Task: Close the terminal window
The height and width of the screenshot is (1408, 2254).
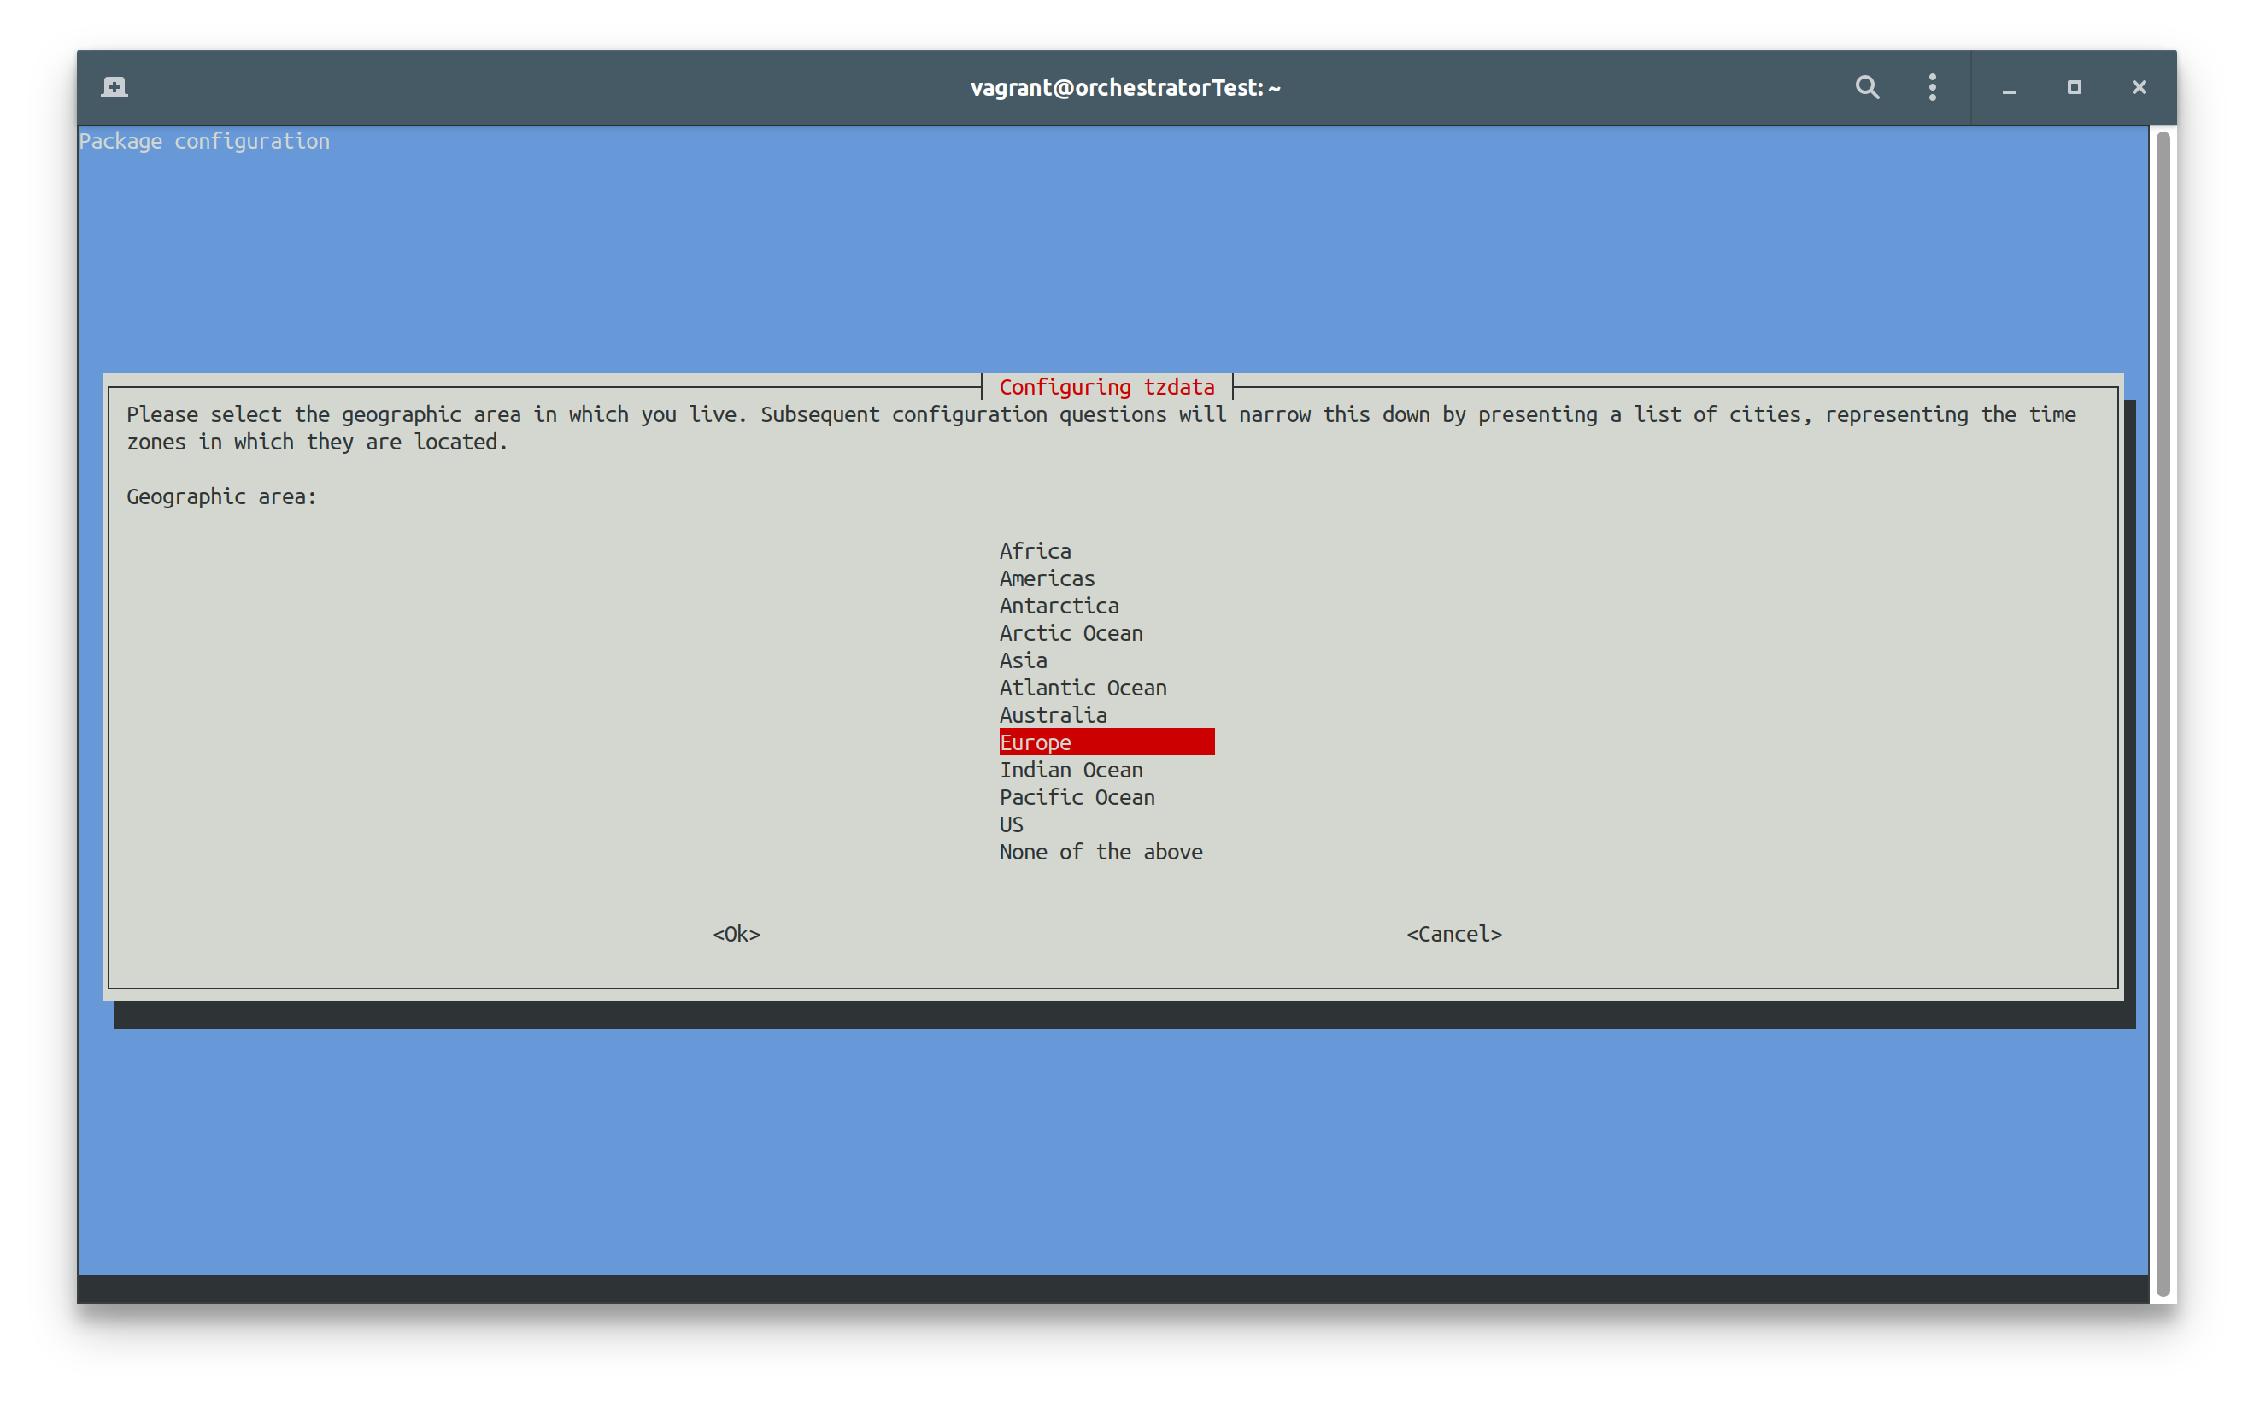Action: click(x=2140, y=87)
